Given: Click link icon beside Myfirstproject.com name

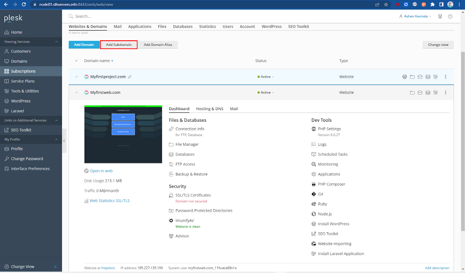Looking at the screenshot, I should [x=130, y=77].
